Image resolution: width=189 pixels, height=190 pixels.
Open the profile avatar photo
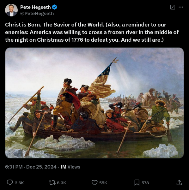[x=11, y=10]
